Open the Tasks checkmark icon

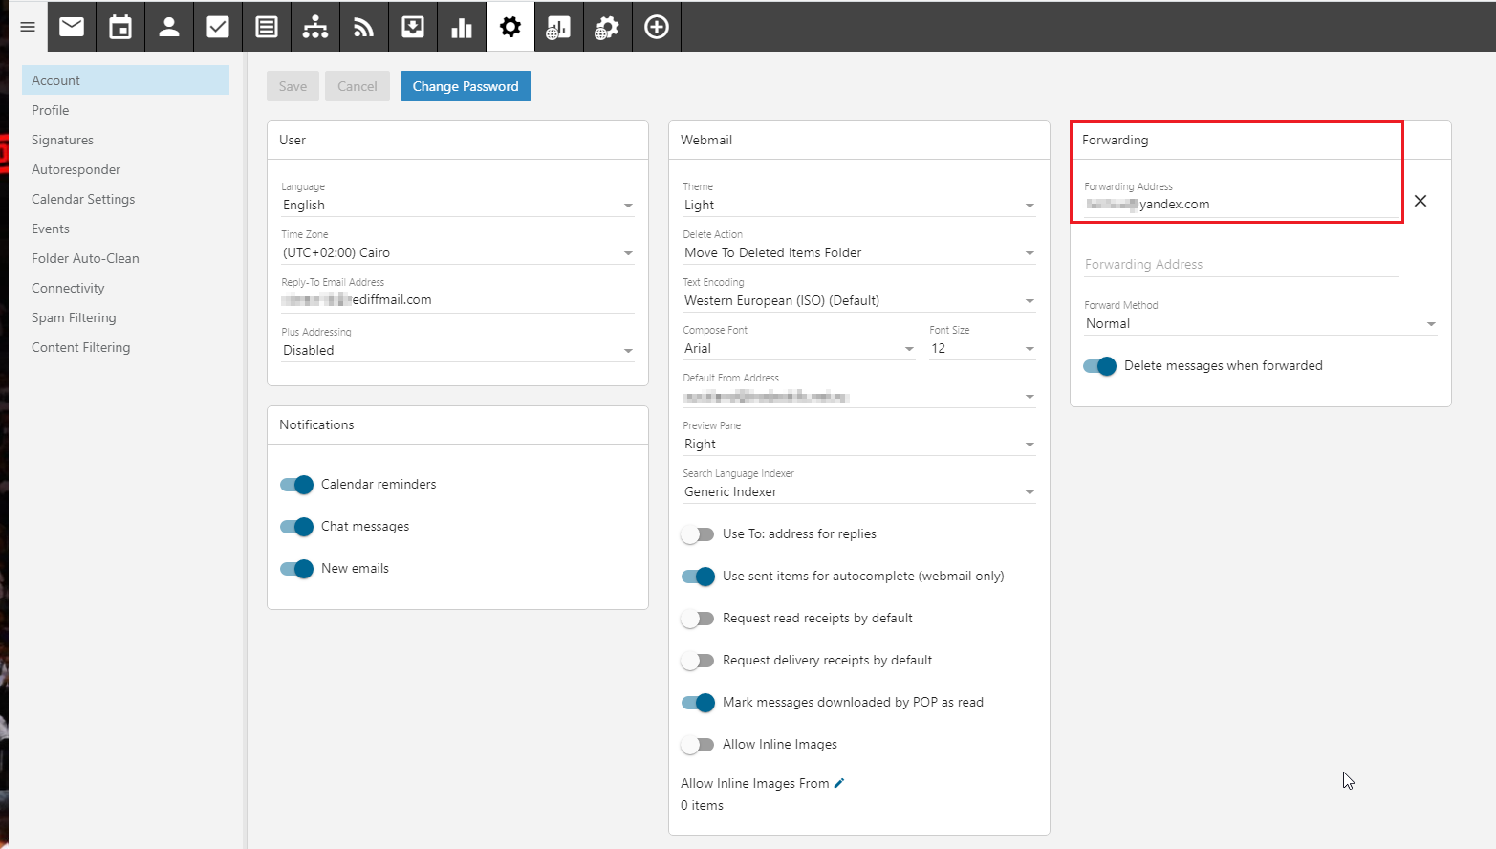point(218,27)
